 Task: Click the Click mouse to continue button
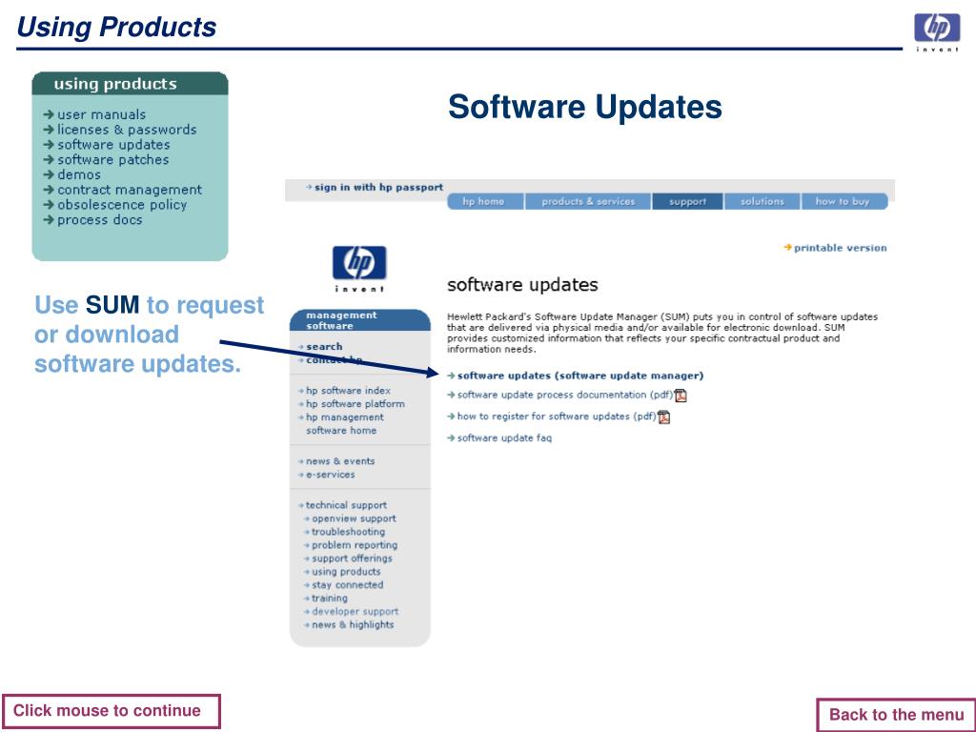(112, 711)
